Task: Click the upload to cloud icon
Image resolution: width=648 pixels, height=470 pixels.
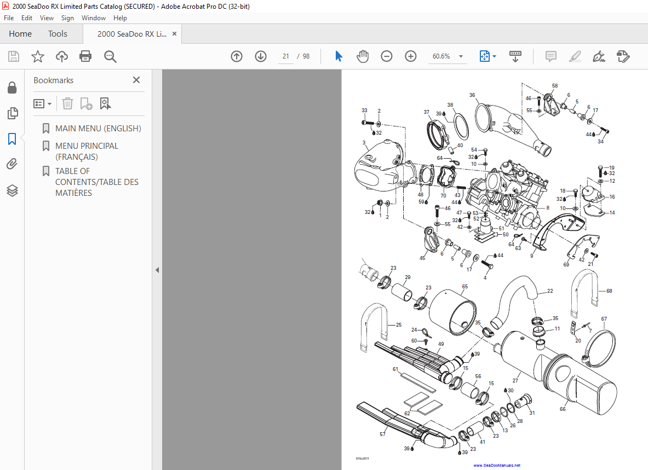Action: (x=62, y=56)
